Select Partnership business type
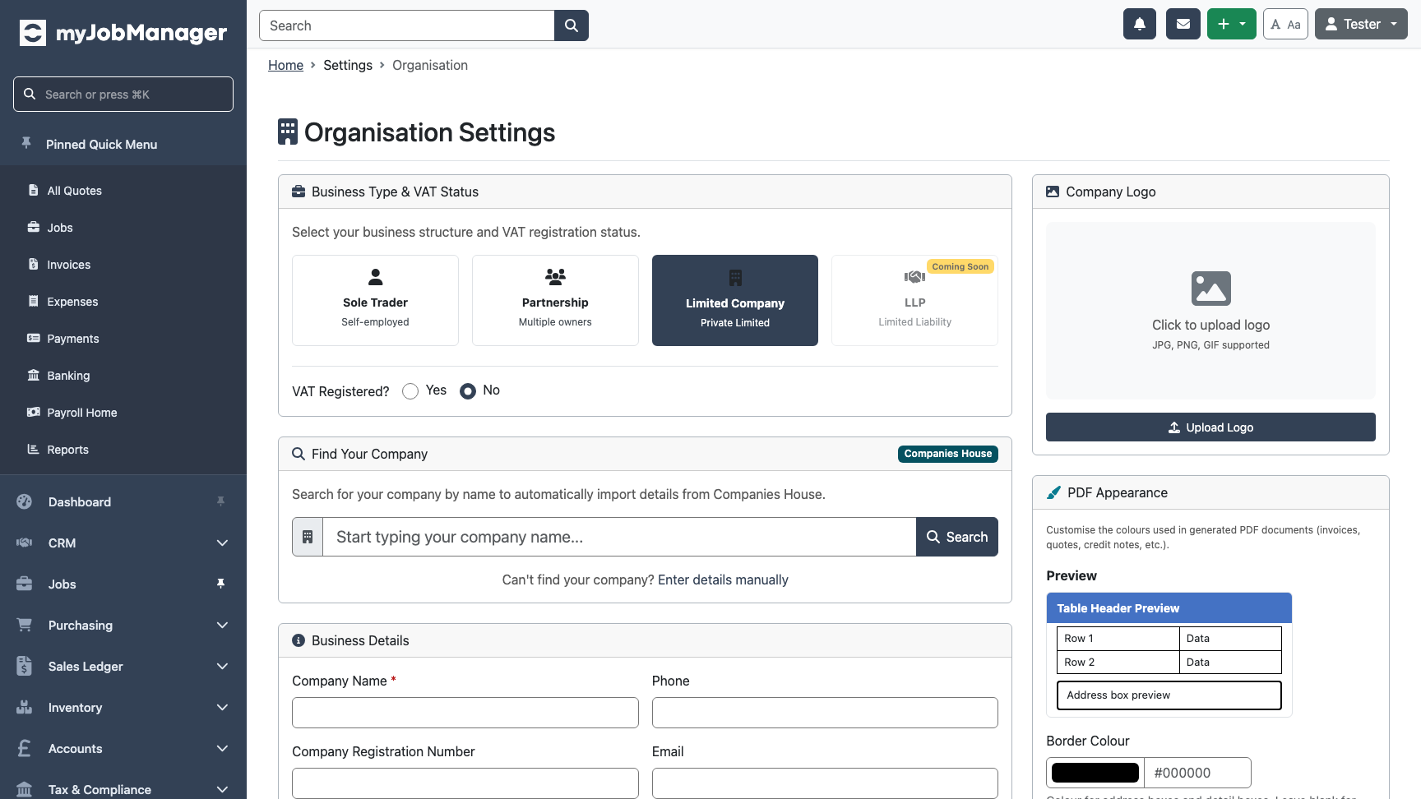 point(555,300)
